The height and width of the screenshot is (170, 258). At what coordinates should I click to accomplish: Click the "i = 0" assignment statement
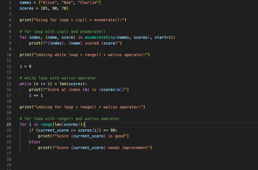pos(25,66)
